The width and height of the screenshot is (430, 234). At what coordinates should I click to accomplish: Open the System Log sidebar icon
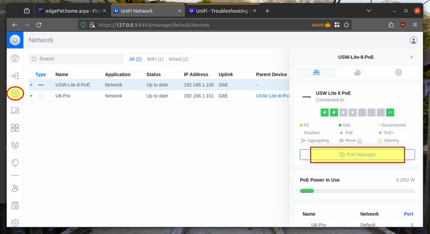[15, 206]
